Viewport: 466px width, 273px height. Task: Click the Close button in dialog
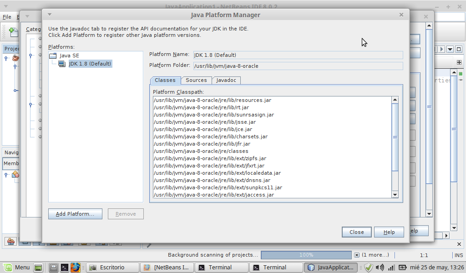356,232
